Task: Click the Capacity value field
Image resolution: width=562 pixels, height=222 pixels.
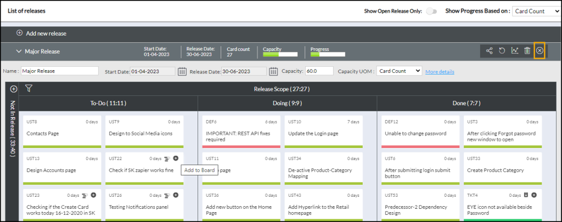Action: [x=319, y=71]
